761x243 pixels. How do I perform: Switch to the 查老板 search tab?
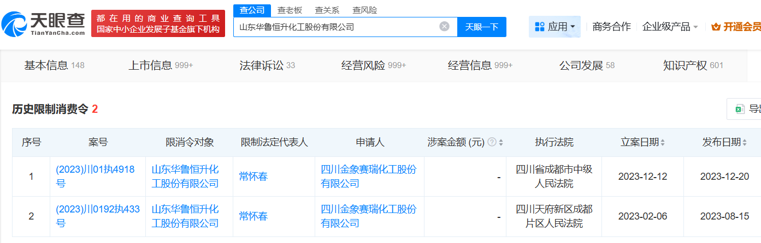tap(290, 10)
